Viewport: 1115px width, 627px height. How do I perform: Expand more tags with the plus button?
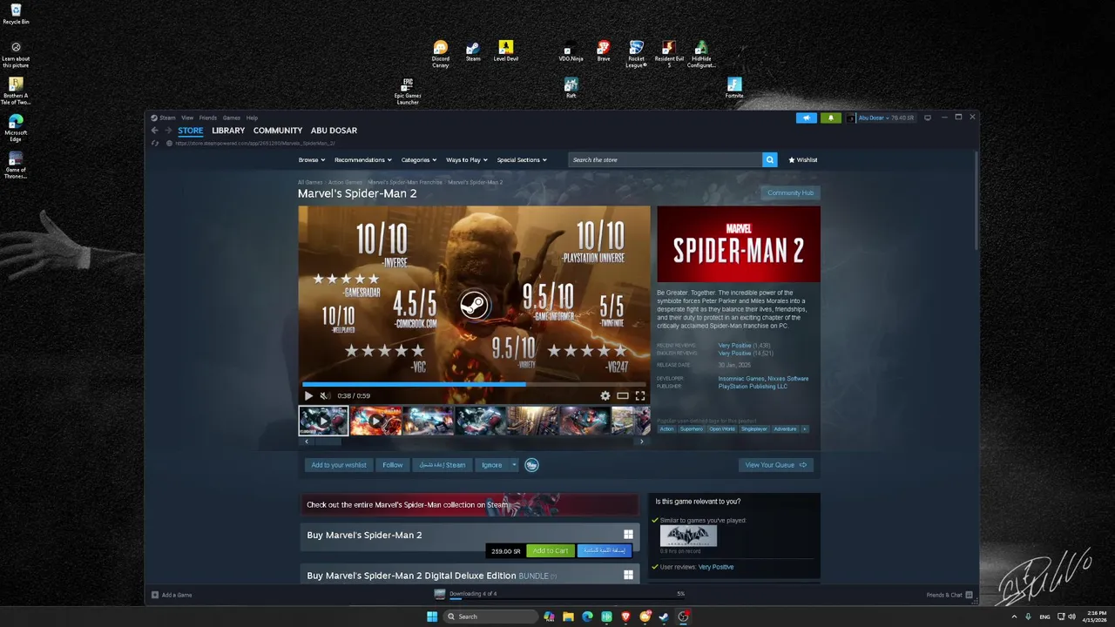[x=805, y=428]
